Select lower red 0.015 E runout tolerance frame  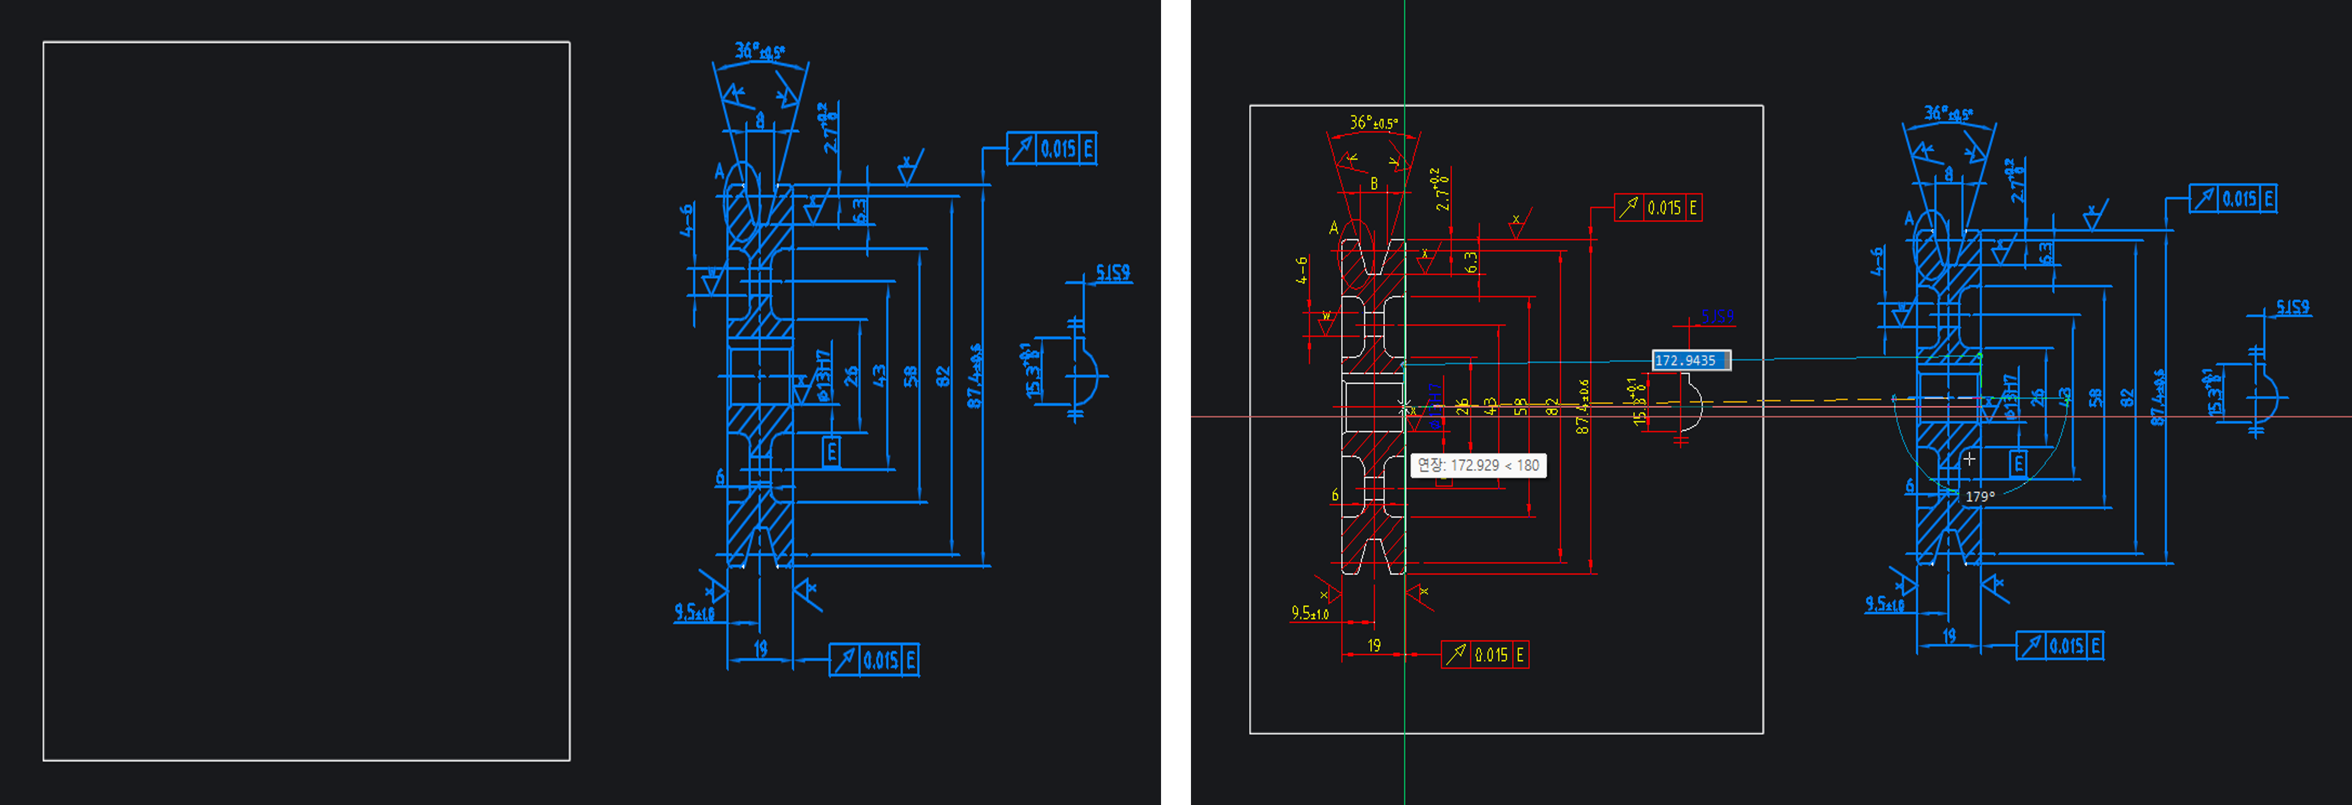click(1484, 654)
